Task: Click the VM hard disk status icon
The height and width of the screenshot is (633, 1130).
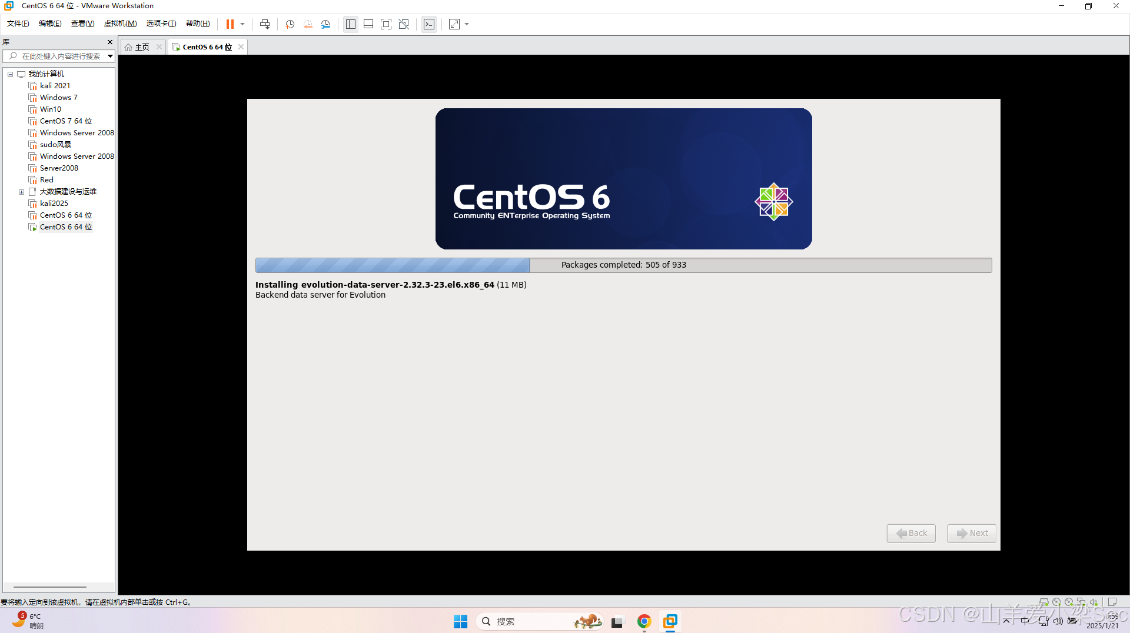Action: click(x=1044, y=602)
